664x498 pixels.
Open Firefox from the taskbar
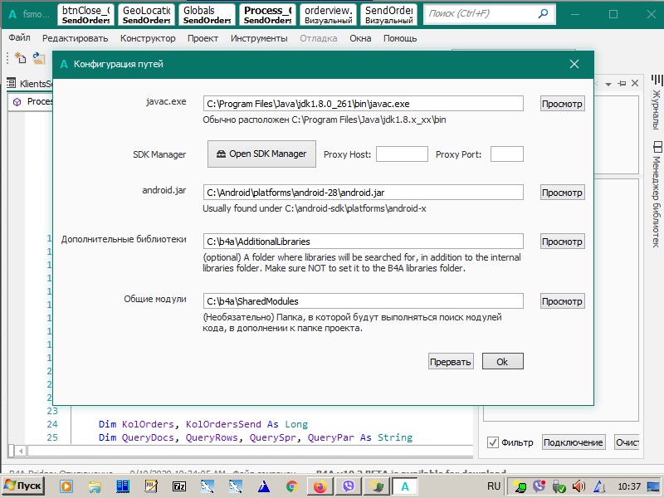click(x=320, y=486)
